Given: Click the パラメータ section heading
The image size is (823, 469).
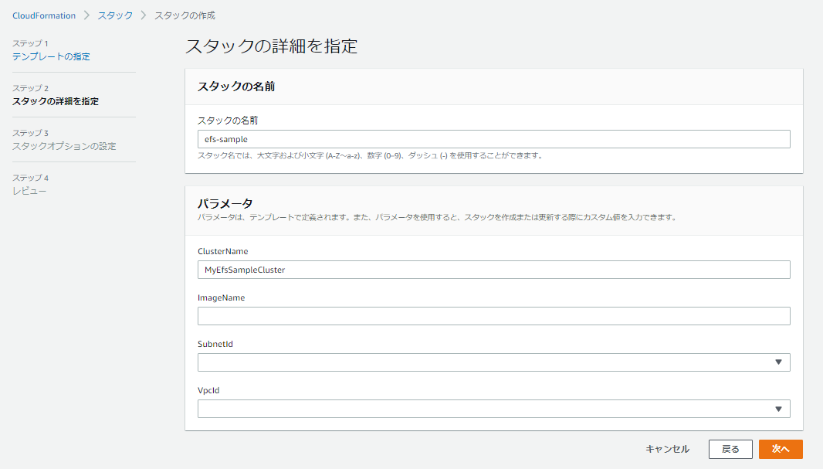Looking at the screenshot, I should [225, 203].
